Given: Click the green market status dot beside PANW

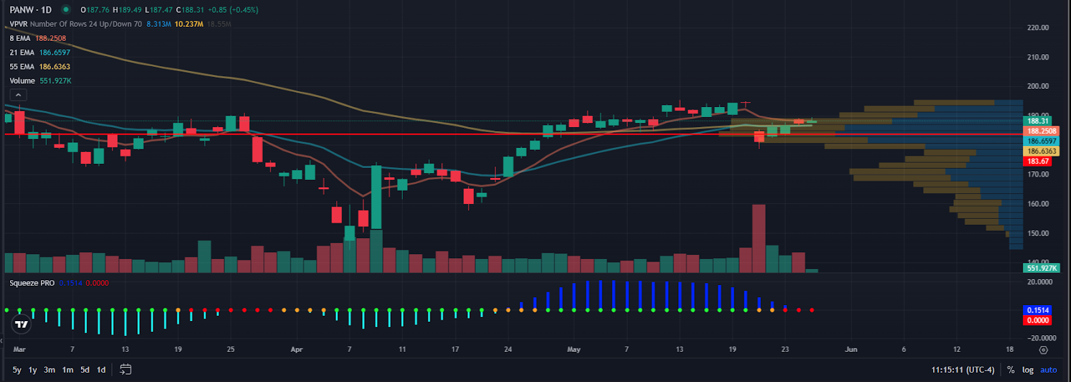Looking at the screenshot, I should 66,9.
